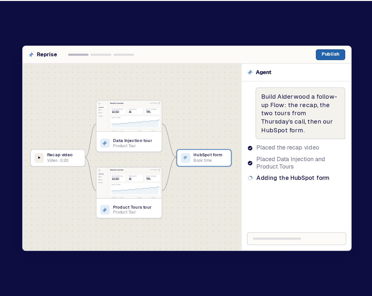The width and height of the screenshot is (372, 296).
Task: Select the first darker header progress bar
Action: (x=78, y=55)
